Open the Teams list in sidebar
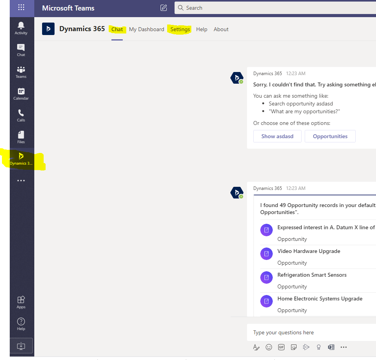The image size is (376, 360). click(21, 72)
